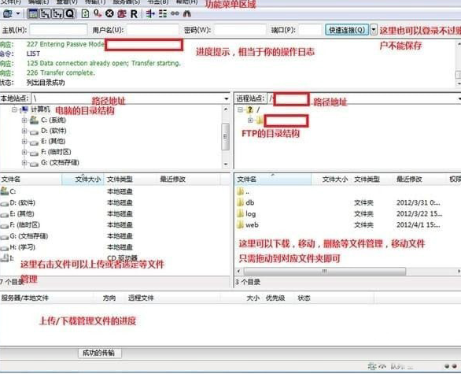Toggle synchronized browsing icon
Screen dimensions: 461x374
[x=175, y=13]
